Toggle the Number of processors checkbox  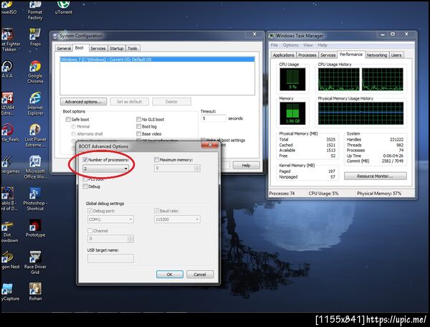pyautogui.click(x=85, y=160)
